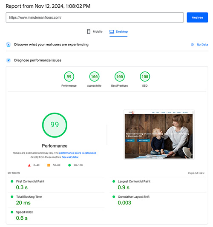Select the SEO 100 score gauge

(x=145, y=77)
